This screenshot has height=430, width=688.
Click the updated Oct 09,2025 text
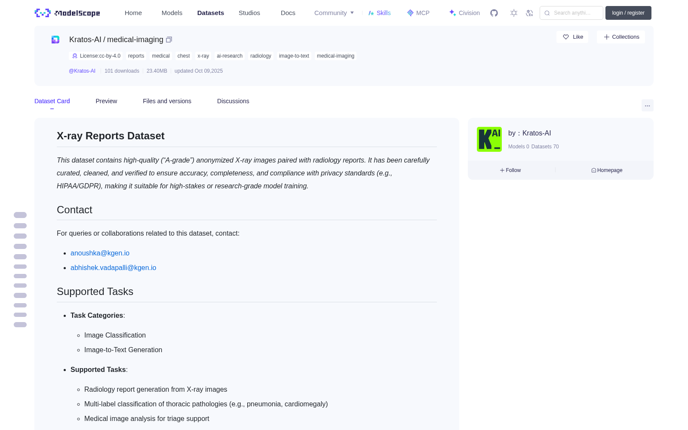click(x=199, y=71)
